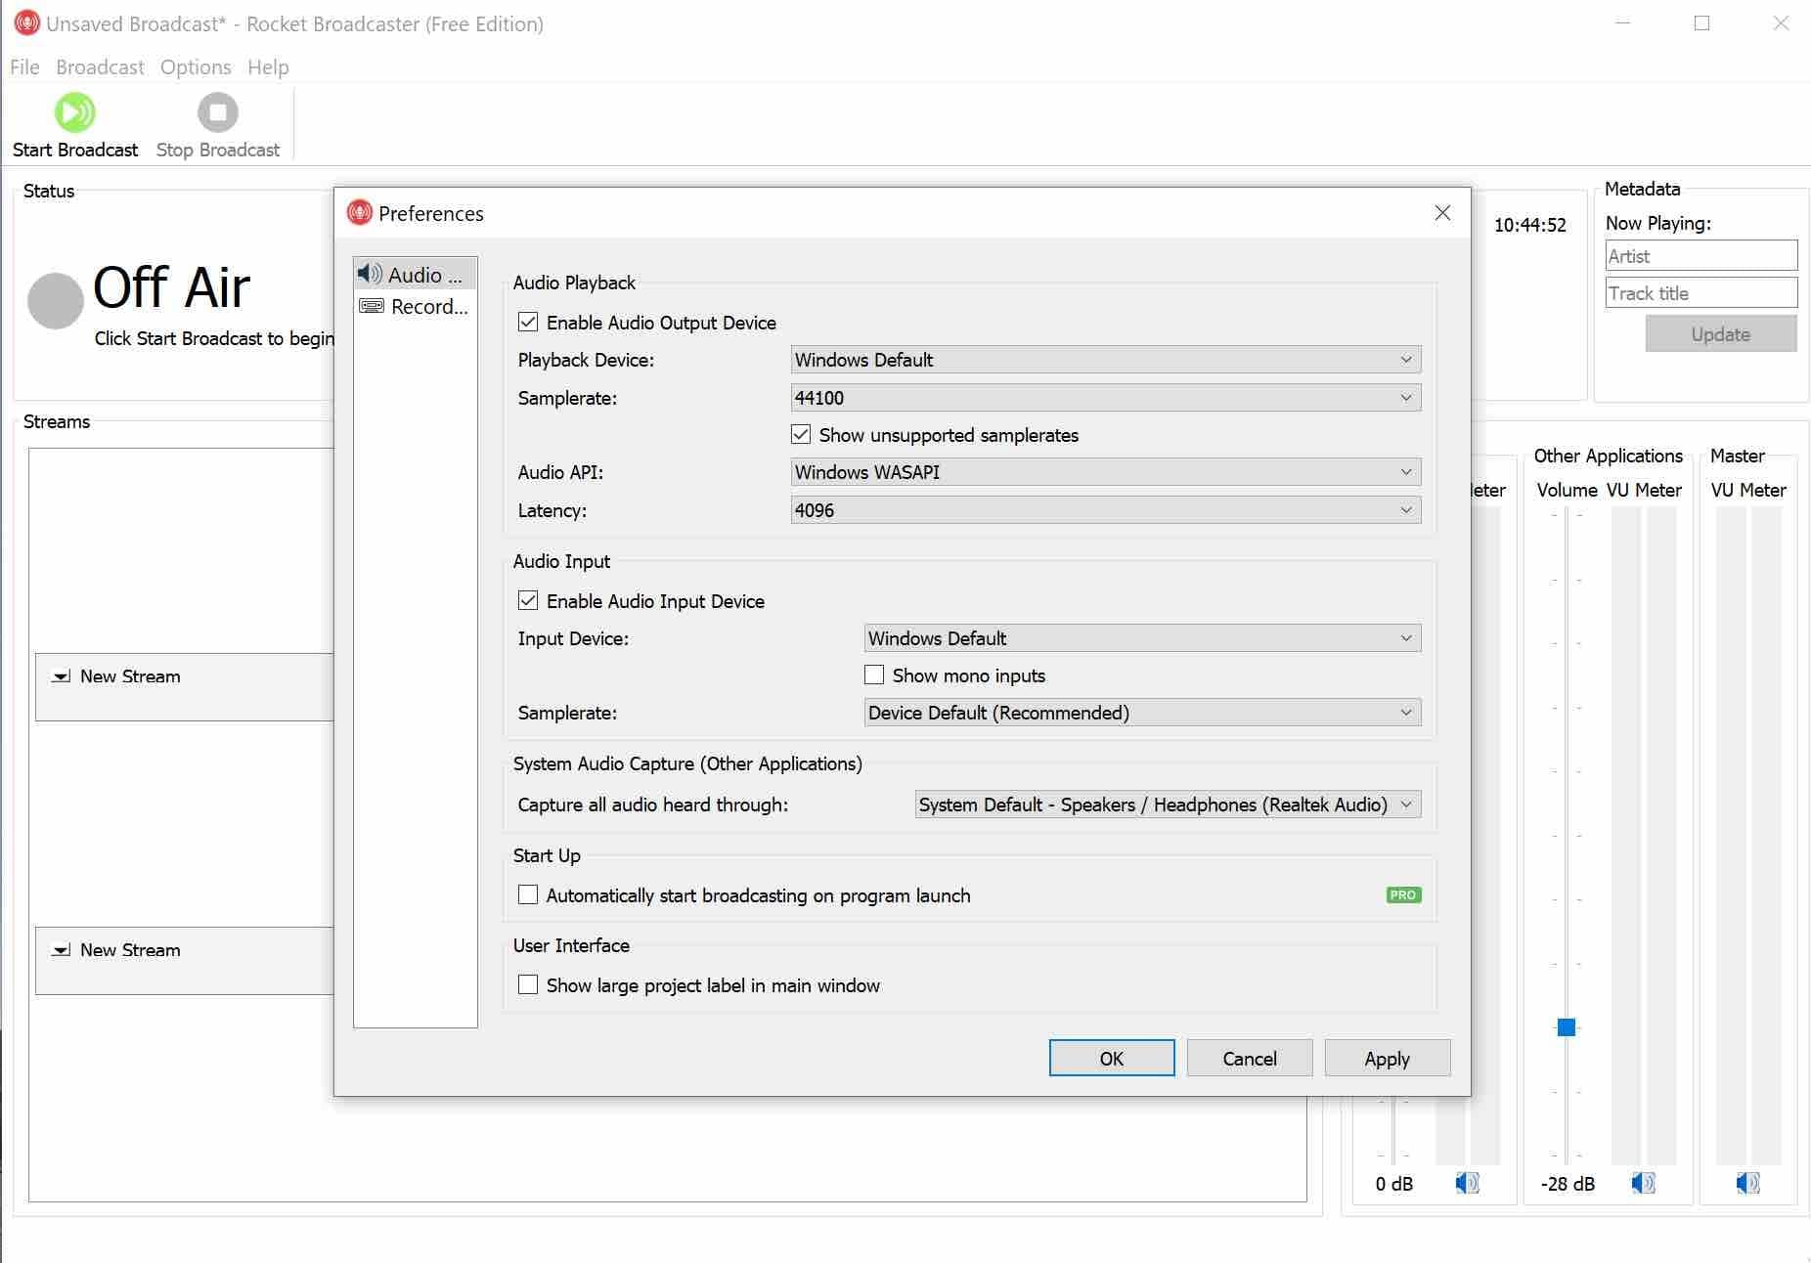The width and height of the screenshot is (1811, 1263).
Task: Click the Apply button
Action: click(1387, 1058)
